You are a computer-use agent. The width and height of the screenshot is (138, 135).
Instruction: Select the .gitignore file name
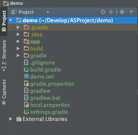(42, 63)
